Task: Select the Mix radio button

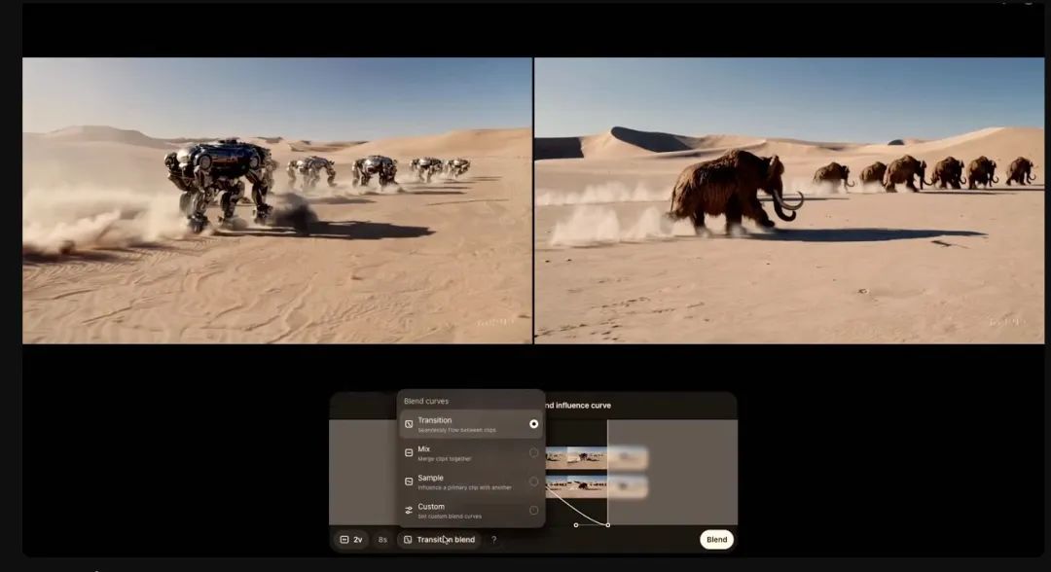Action: coord(533,452)
